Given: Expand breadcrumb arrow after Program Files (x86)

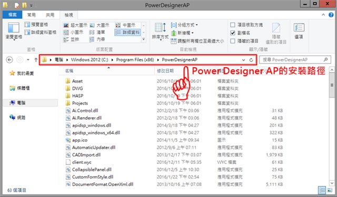Looking at the screenshot, I should click(x=158, y=60).
